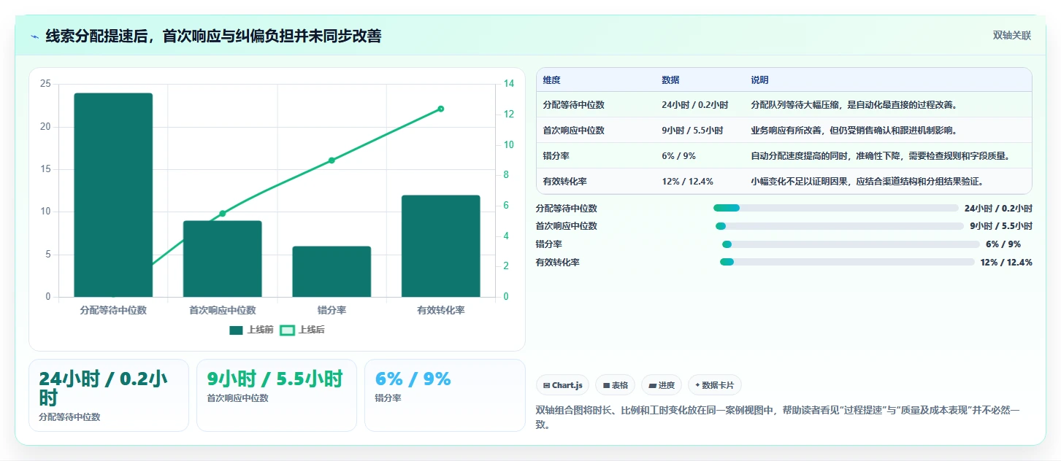The width and height of the screenshot is (1061, 461).
Task: Toggle the 上线前 legend item
Action: [251, 330]
